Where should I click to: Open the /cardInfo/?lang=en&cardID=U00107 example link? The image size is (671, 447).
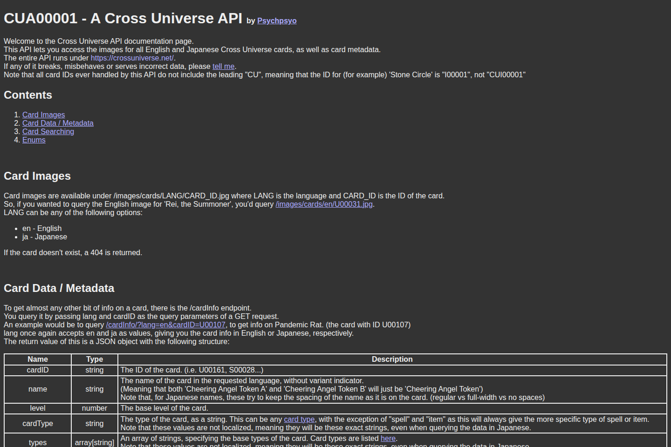tap(165, 325)
